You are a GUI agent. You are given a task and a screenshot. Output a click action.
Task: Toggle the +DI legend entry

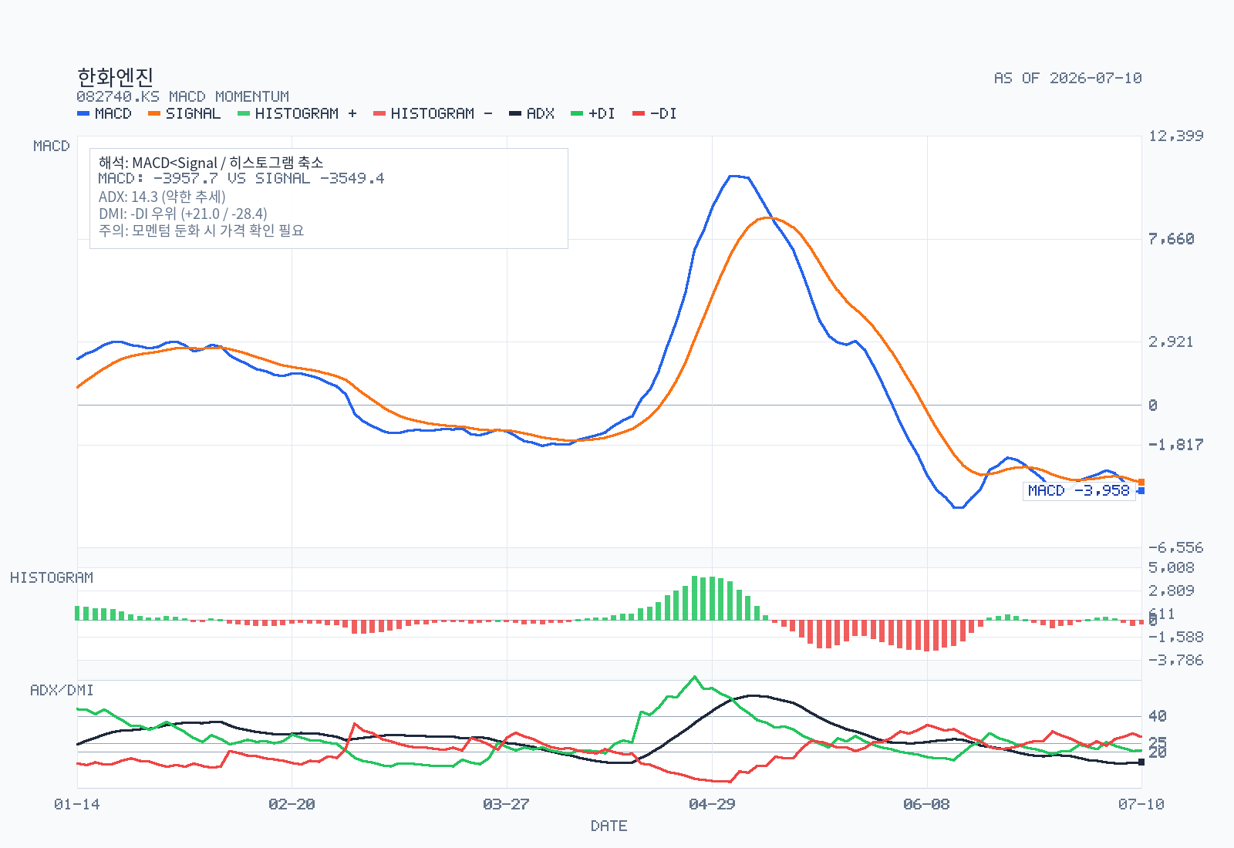tap(593, 113)
